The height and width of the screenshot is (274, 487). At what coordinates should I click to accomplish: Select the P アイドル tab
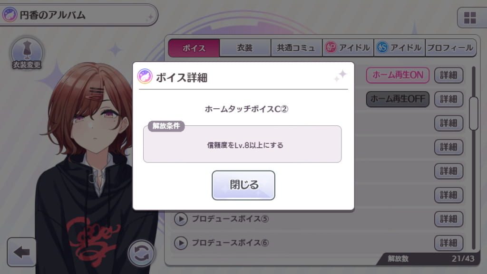pos(348,48)
